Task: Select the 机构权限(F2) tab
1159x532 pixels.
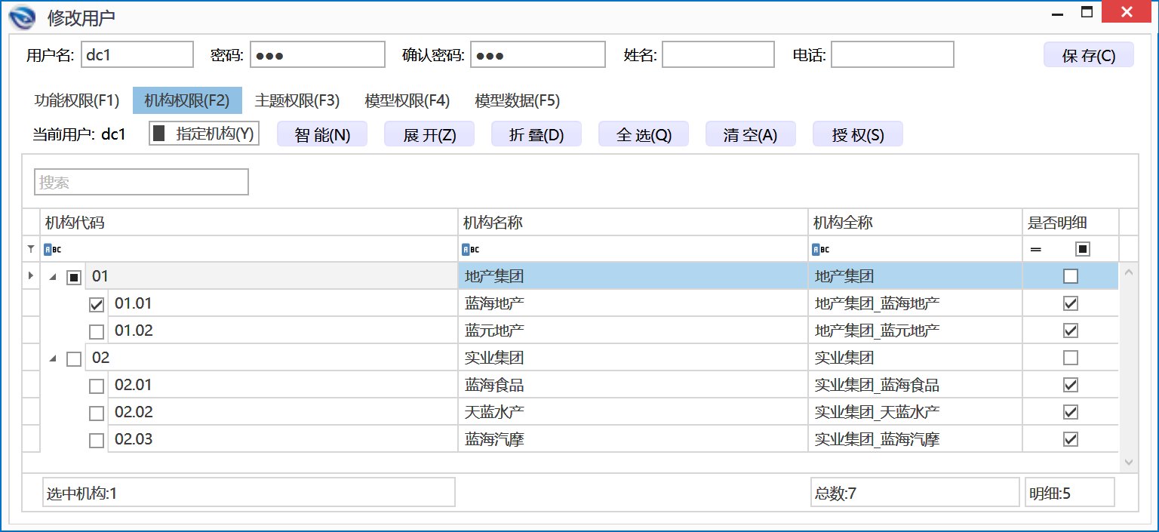Action: 187,100
